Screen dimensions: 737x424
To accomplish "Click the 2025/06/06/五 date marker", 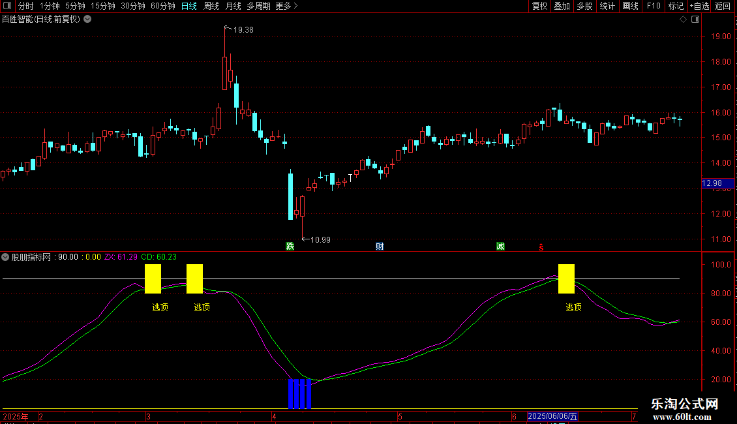I will (x=552, y=416).
